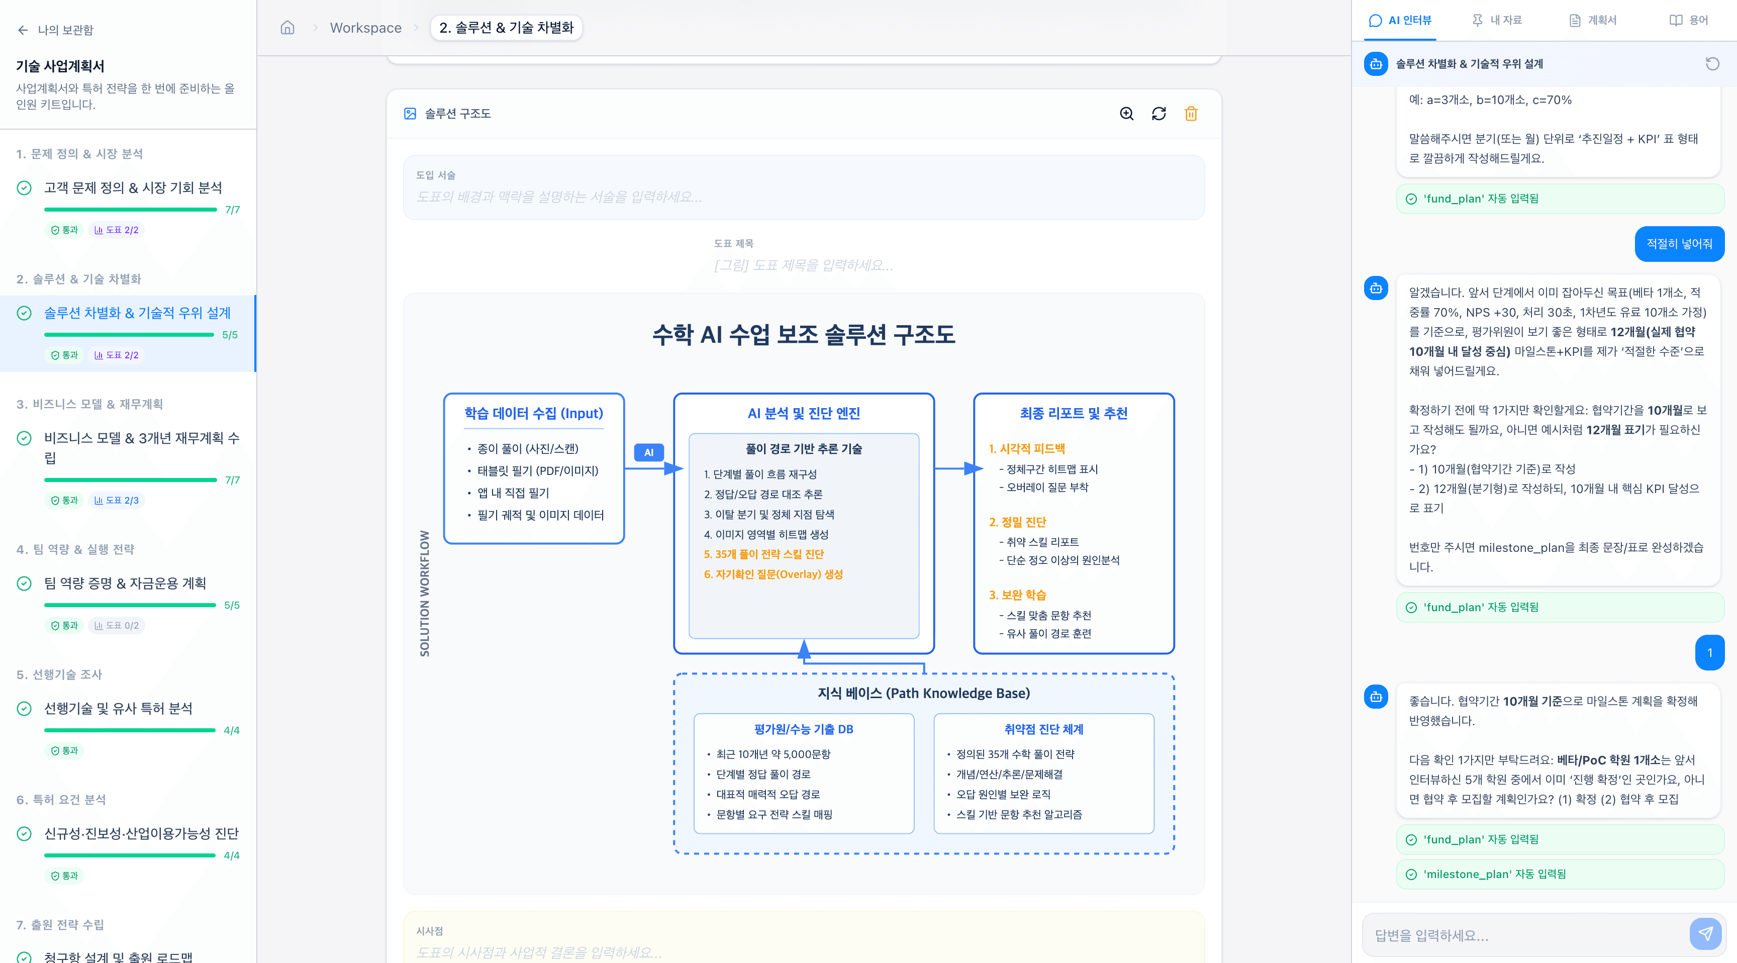Click the 도표 0/2 badge under 팀 역량

click(x=116, y=625)
